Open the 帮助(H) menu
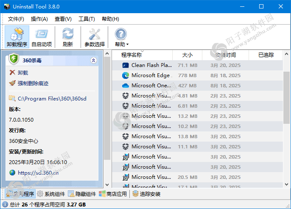Image resolution: width=291 pixels, height=209 pixels. pyautogui.click(x=110, y=19)
